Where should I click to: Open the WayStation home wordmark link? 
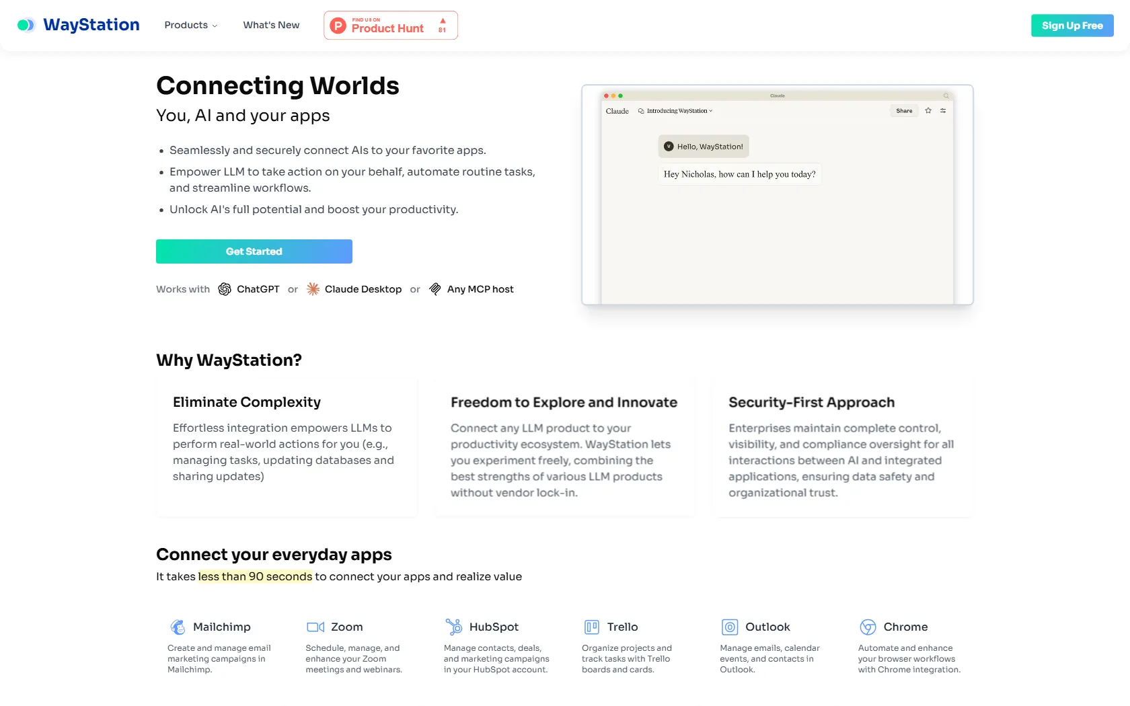pyautogui.click(x=91, y=25)
